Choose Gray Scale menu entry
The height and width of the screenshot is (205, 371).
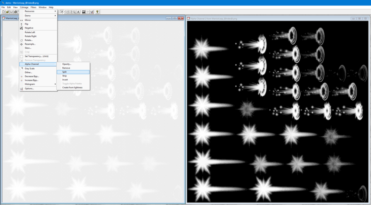30,69
